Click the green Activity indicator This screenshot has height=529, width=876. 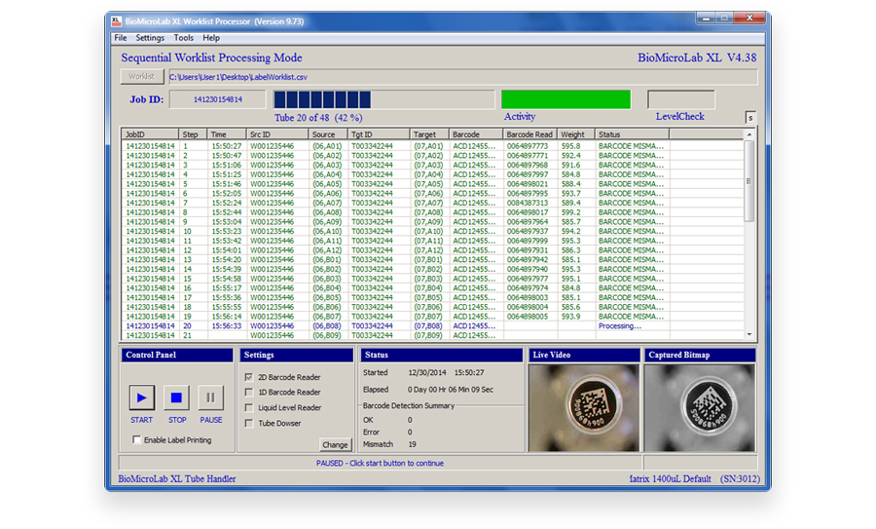[566, 99]
